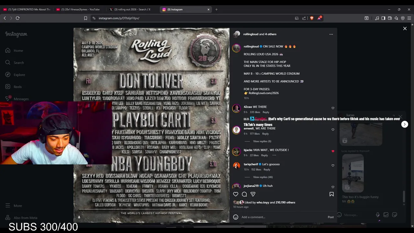Expand View replies (6)

[x=262, y=141]
